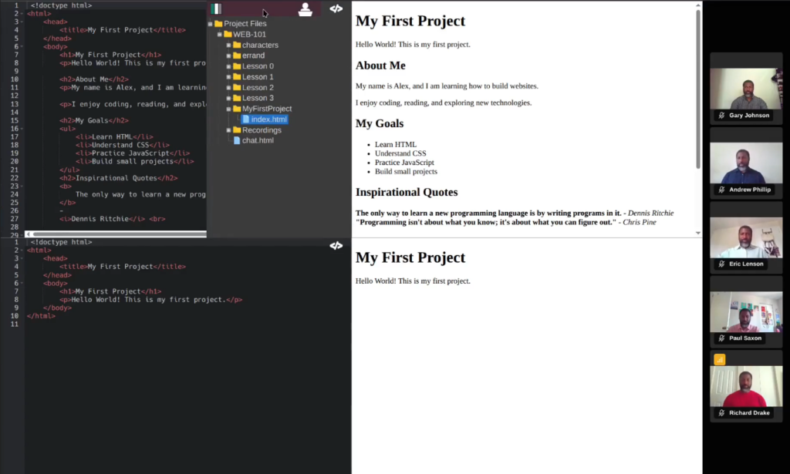Expand the Lesson 2 folder

point(228,87)
